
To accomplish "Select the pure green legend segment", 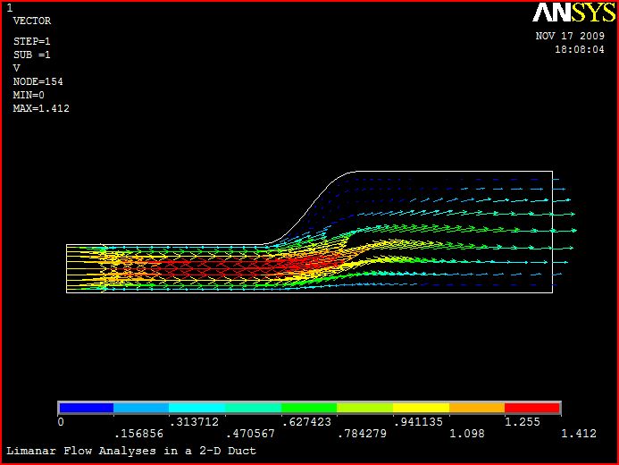I will click(x=309, y=408).
